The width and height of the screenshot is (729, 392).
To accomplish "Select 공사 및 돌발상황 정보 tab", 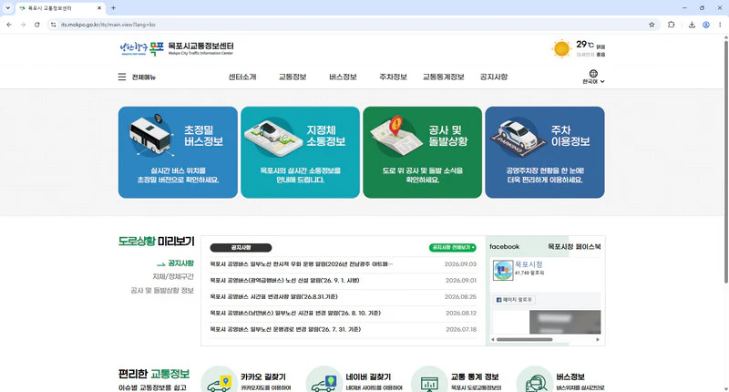I will click(x=162, y=291).
